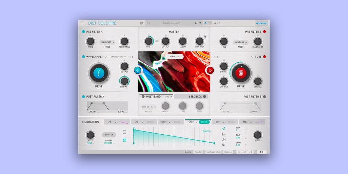348x174 pixels.
Task: Click the dice randomize icon
Action: coord(124,132)
